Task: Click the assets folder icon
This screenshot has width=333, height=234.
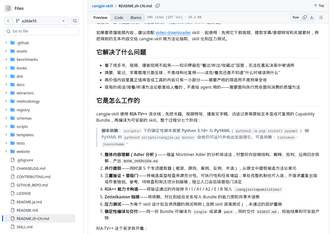Action: 12,51
